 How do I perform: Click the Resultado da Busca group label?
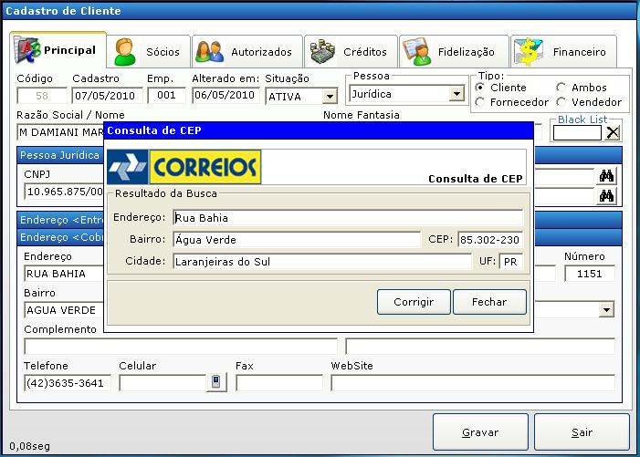coord(166,193)
